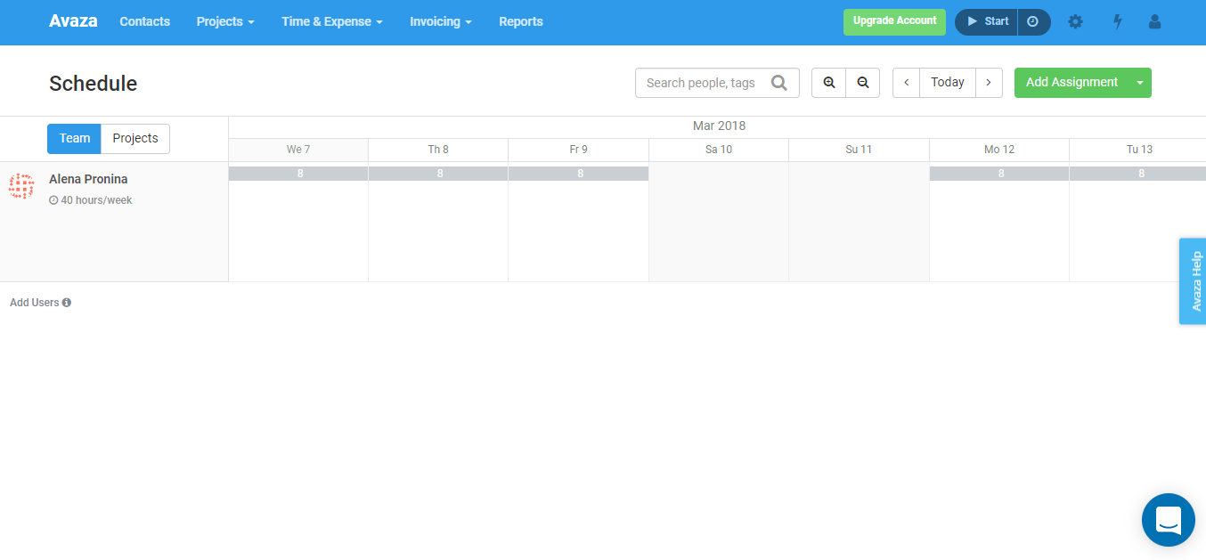Open the Reports page
The height and width of the screenshot is (560, 1206).
click(x=521, y=21)
